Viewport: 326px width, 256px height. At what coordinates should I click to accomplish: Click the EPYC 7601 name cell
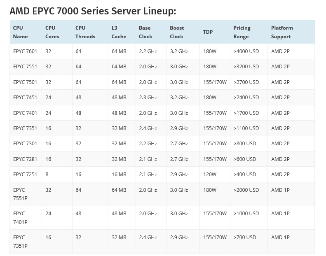coord(25,51)
